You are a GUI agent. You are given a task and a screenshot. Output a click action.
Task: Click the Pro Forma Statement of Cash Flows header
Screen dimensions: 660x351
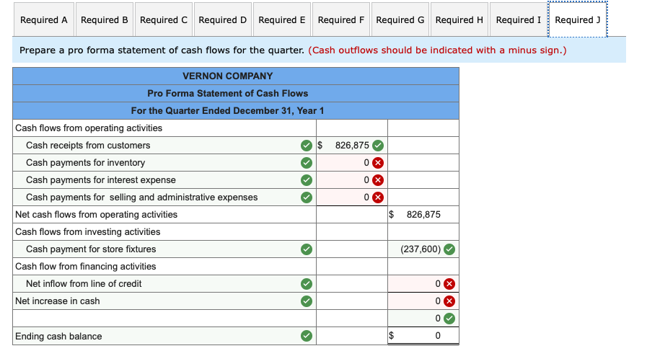click(x=228, y=93)
